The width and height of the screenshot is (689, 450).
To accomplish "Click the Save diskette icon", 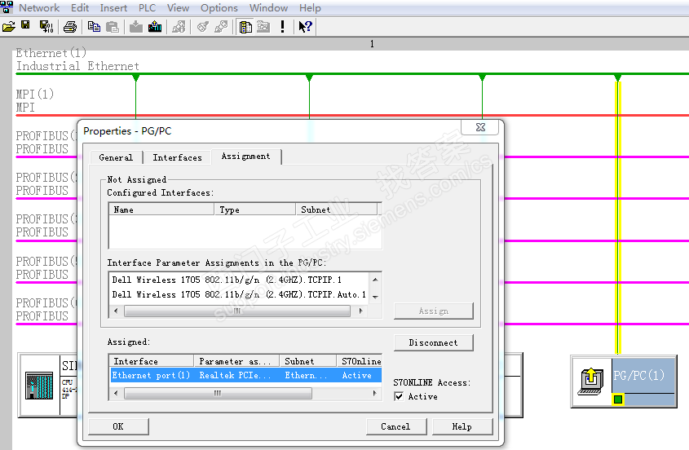I will tap(25, 26).
